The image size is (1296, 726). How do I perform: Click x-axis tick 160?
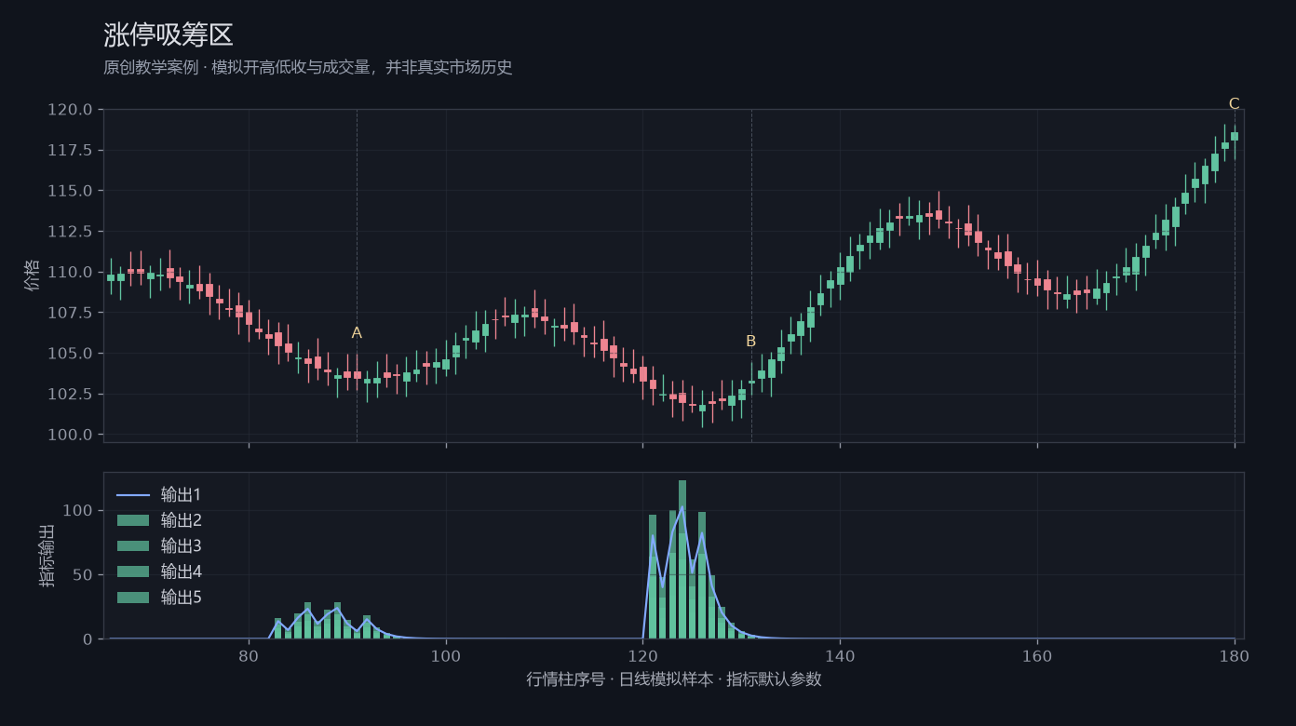click(1037, 655)
